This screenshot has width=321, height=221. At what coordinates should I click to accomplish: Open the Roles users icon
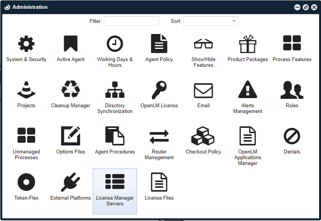tap(292, 89)
